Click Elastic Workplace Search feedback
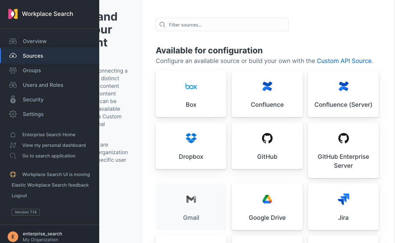 tap(50, 185)
